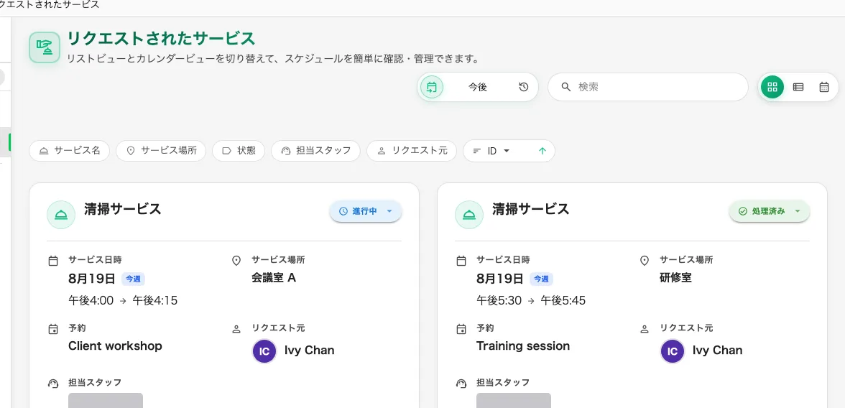Click service bell icon on 会議室 A card
The image size is (845, 408).
tap(61, 215)
